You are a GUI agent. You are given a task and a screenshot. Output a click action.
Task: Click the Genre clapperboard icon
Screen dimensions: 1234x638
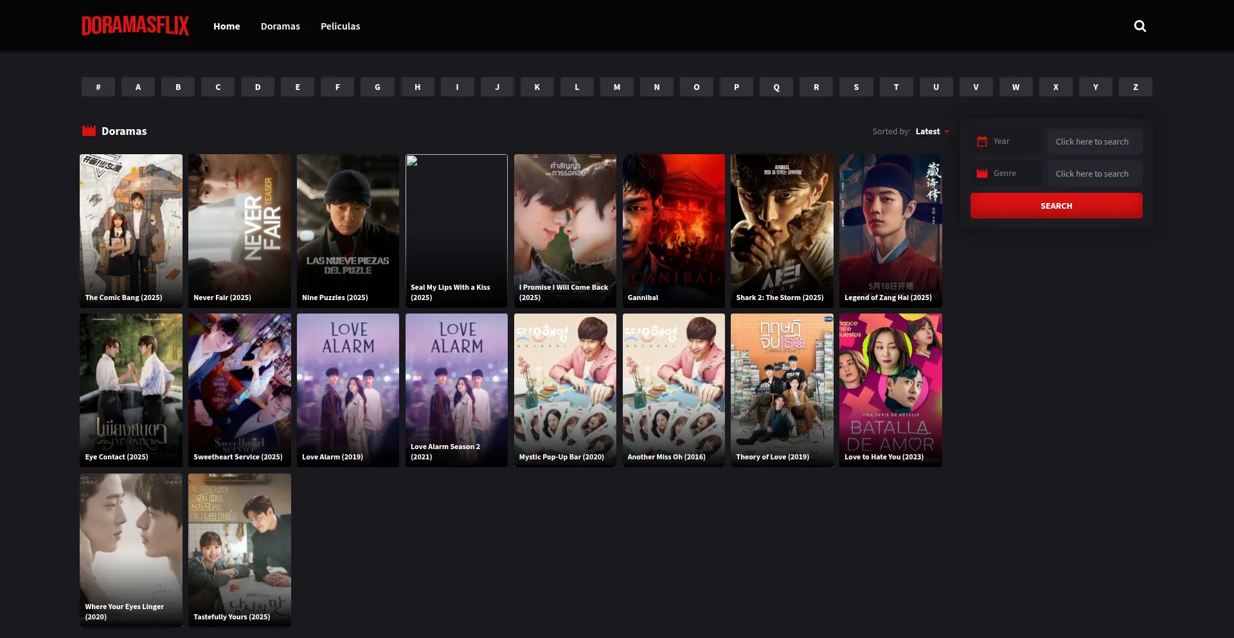pyautogui.click(x=981, y=173)
